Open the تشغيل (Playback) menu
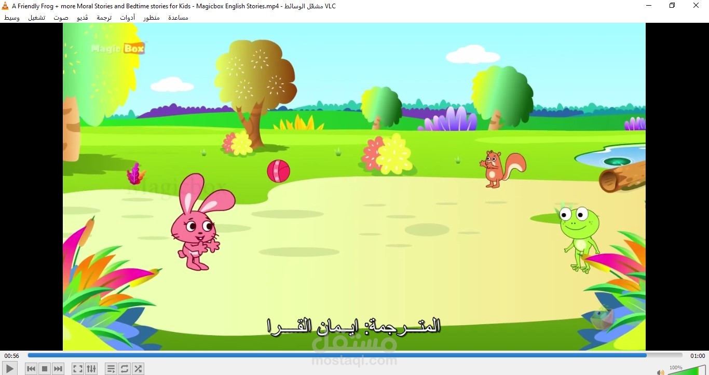The width and height of the screenshot is (709, 375). (36, 18)
